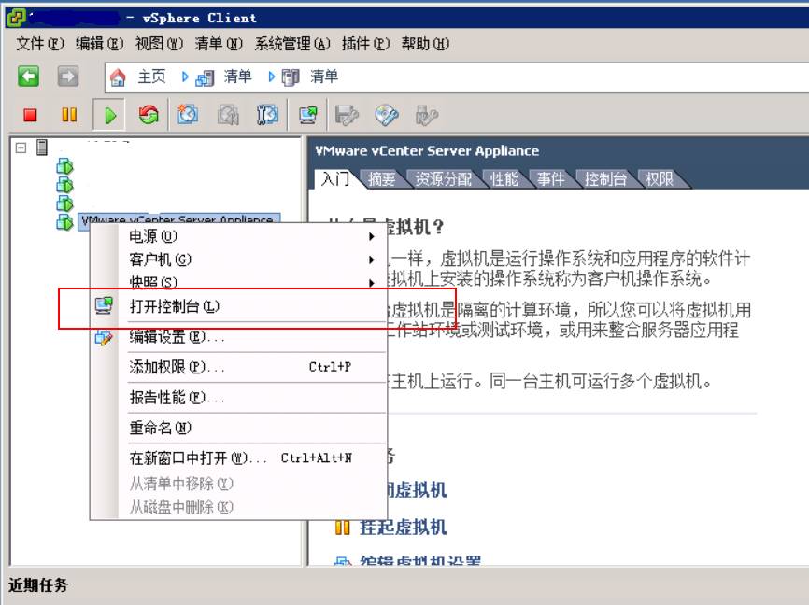Click the USB device connect icon
Image resolution: width=809 pixels, height=605 pixels.
click(427, 115)
